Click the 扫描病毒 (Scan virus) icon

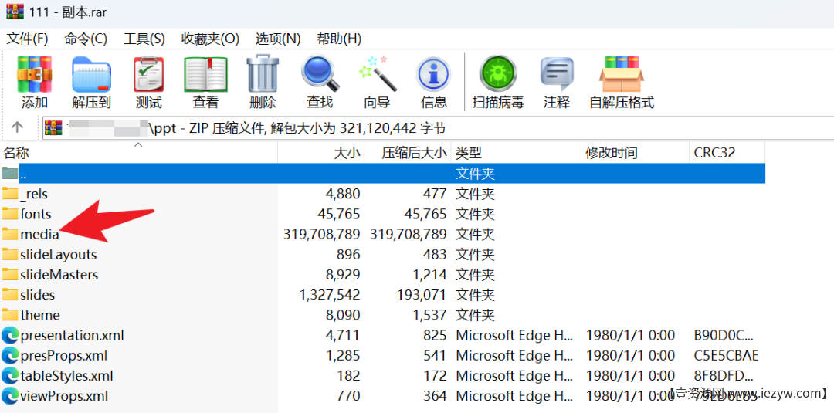tap(498, 74)
